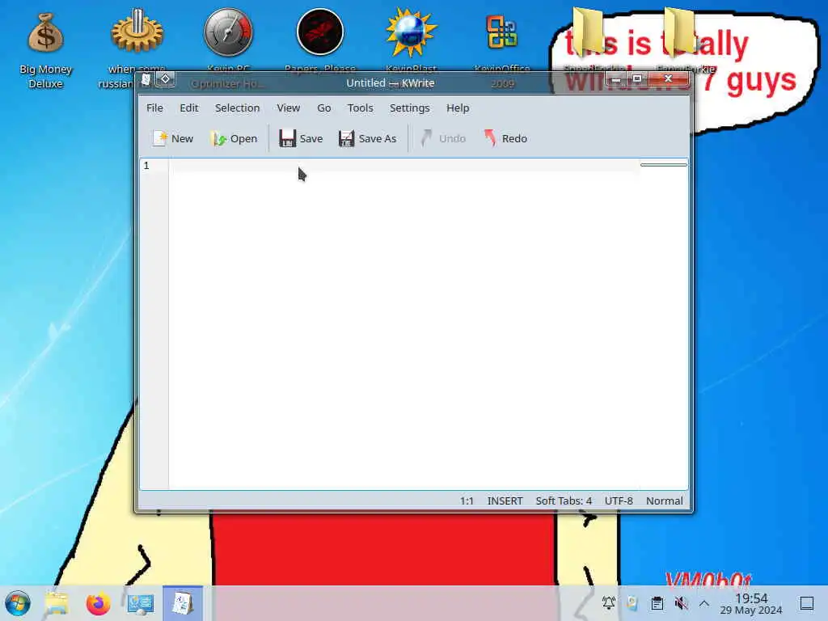Image resolution: width=828 pixels, height=621 pixels.
Task: Click the small document tray icon next to the bell
Action: point(632,603)
